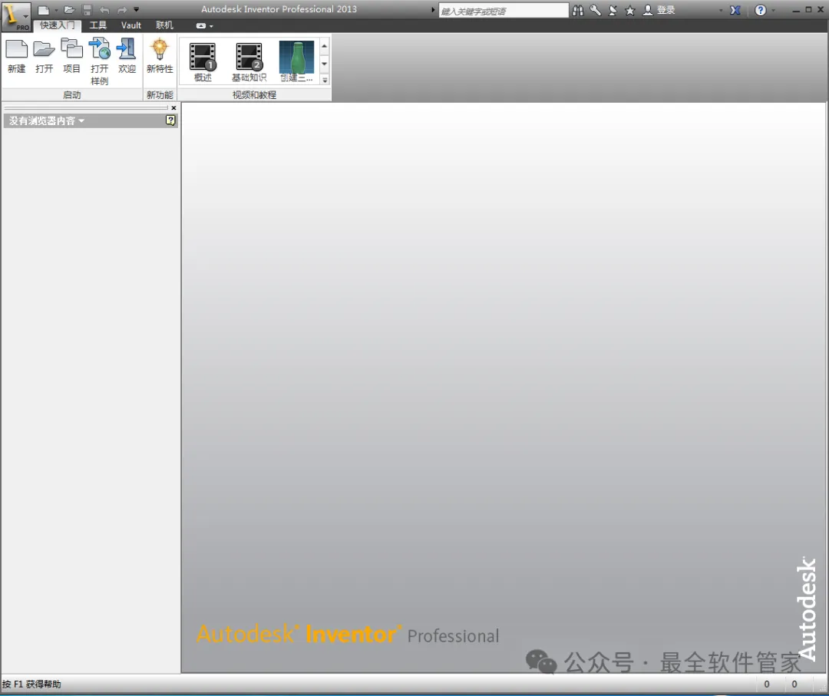Close the browser panel with its X
This screenshot has height=696, width=829.
[173, 107]
